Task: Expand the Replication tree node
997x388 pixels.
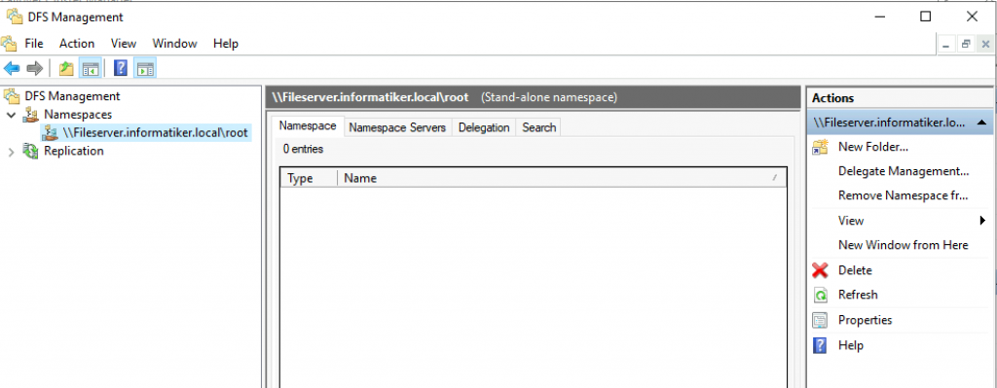Action: (11, 151)
